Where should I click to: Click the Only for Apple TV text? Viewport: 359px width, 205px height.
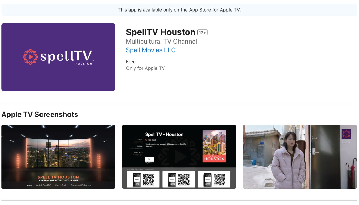click(x=145, y=68)
